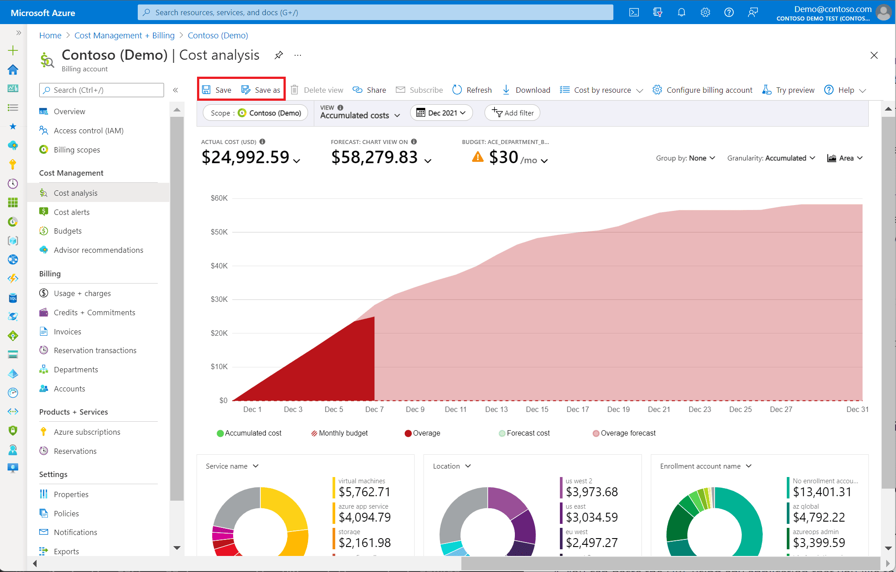Pin Cost analysis to the dashboard
The height and width of the screenshot is (572, 896).
(x=279, y=55)
